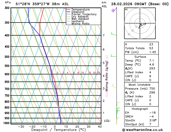Screen dimensions: 171x132
Task: Click the 'StmSpd (kt)' value 7
Action: point(150,124)
